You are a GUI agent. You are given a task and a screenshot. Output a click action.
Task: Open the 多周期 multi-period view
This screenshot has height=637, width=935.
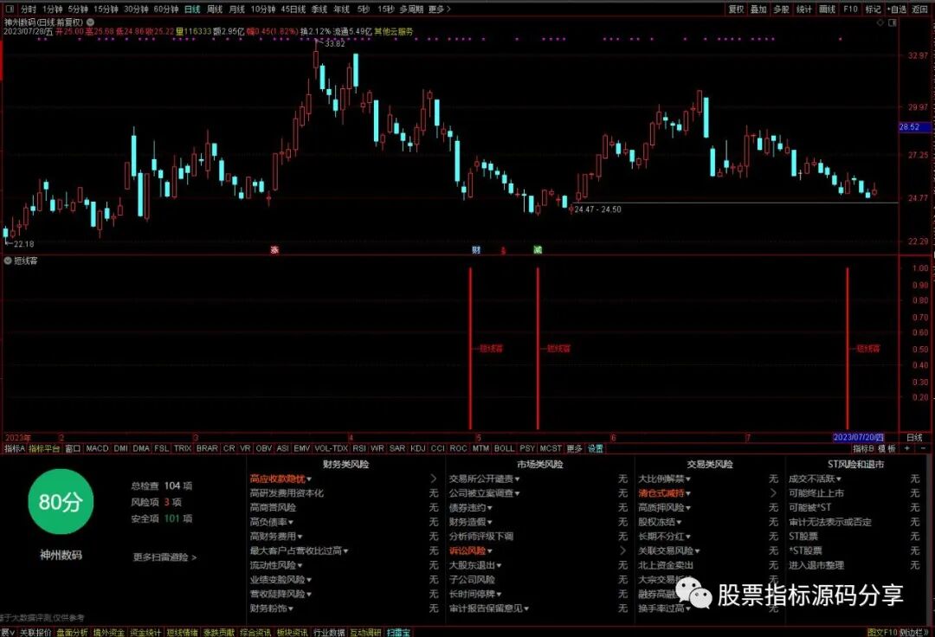[x=411, y=9]
